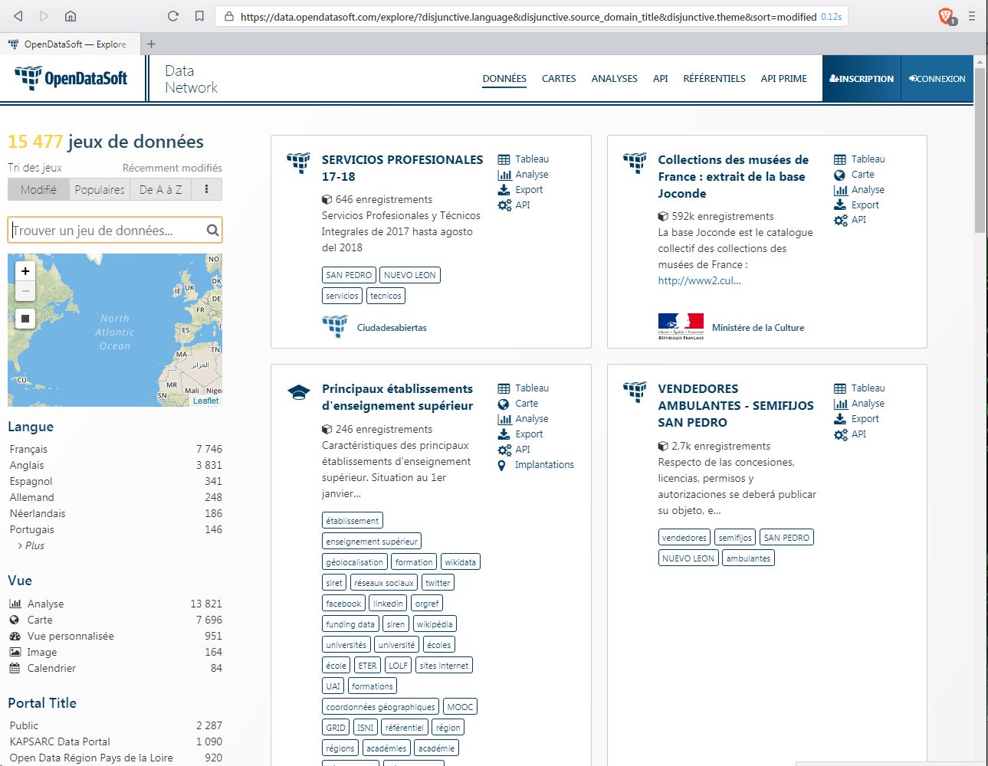Open a new browser tab with plus
This screenshot has width=988, height=766.
(x=151, y=44)
